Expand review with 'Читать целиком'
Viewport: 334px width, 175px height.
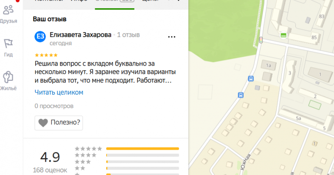[x=59, y=92]
